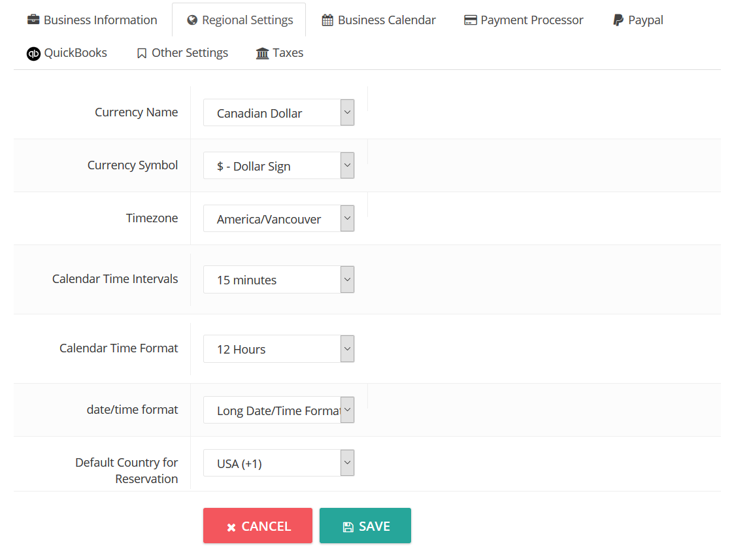
Task: Click the bookmark icon beside Other Settings
Action: 142,53
